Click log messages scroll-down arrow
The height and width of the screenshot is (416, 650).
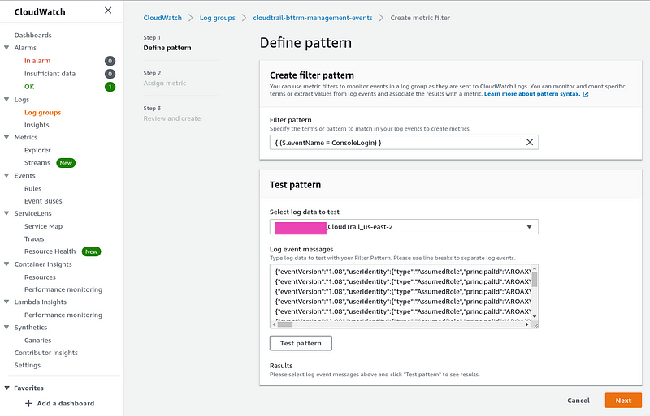click(x=535, y=316)
